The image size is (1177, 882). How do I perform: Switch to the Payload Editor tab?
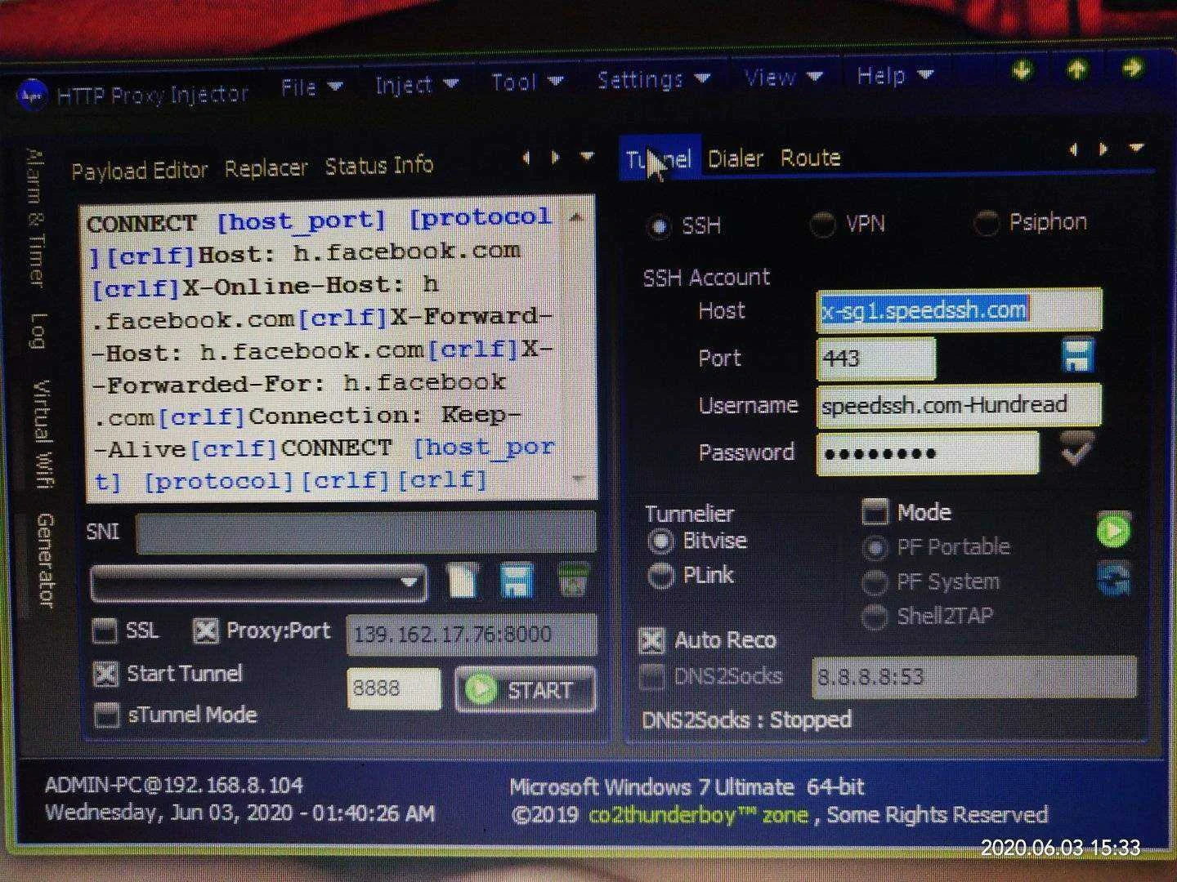[140, 171]
